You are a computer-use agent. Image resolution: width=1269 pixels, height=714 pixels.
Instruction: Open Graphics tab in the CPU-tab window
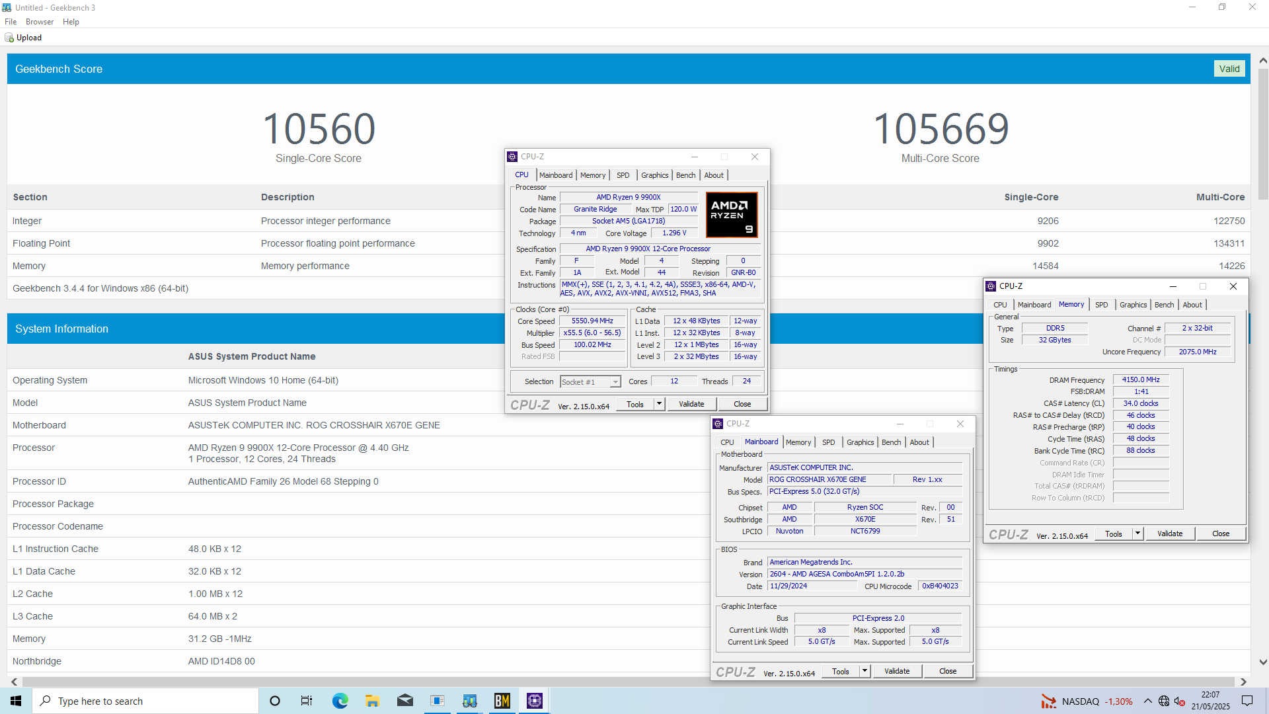pyautogui.click(x=654, y=175)
